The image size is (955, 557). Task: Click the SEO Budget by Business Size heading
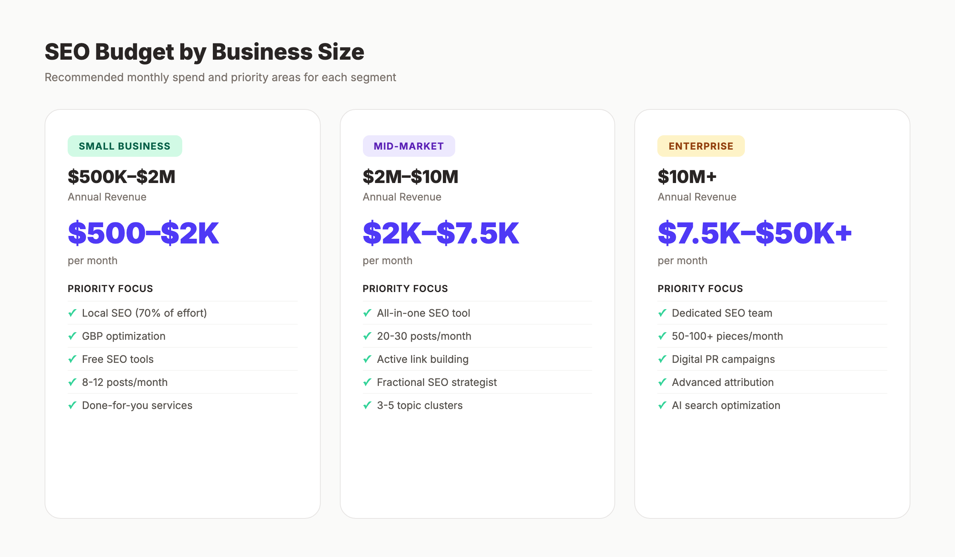click(x=204, y=51)
